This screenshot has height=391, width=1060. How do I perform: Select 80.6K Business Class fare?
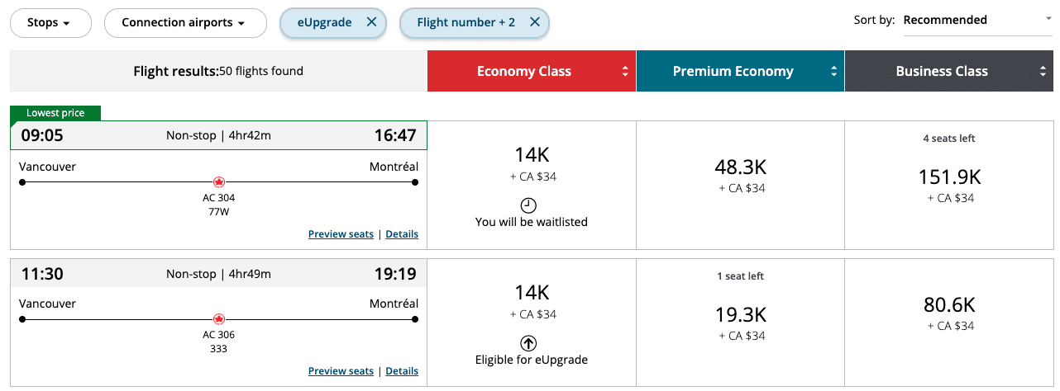click(x=949, y=312)
